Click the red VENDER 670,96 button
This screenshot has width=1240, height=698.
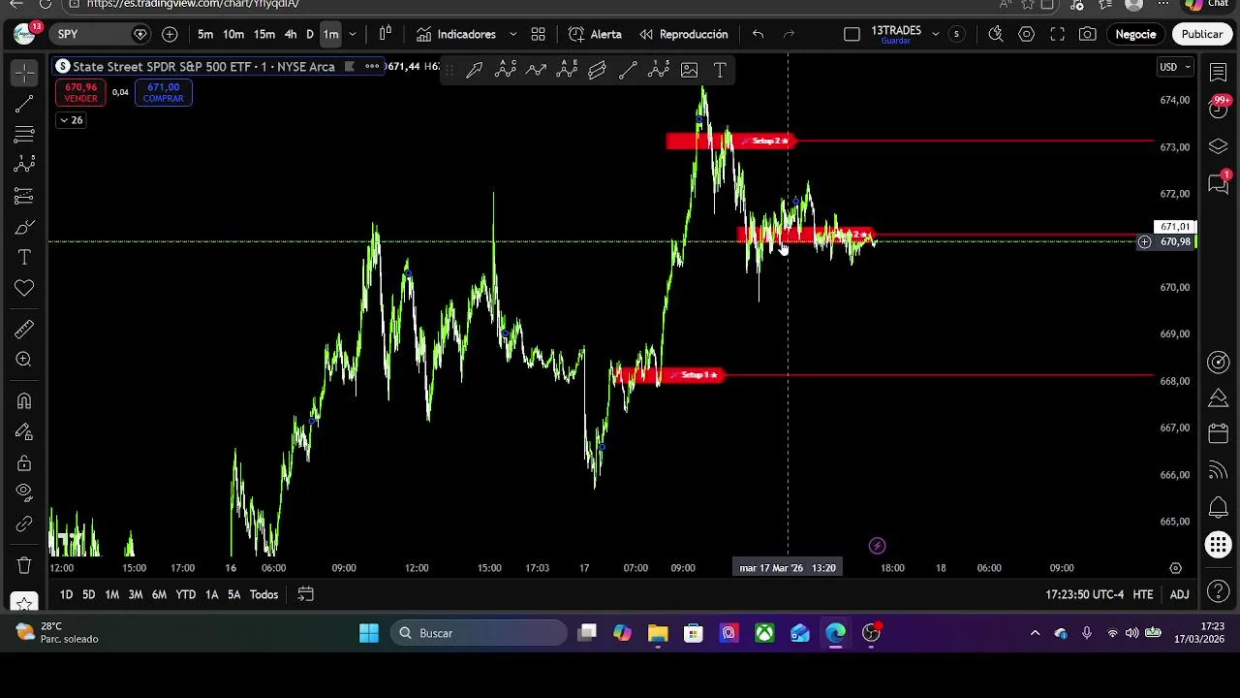[x=80, y=92]
